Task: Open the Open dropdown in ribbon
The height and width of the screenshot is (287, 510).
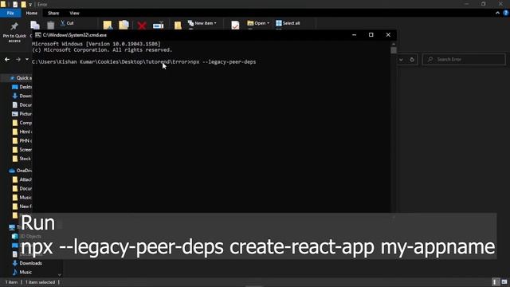Action: 258,23
